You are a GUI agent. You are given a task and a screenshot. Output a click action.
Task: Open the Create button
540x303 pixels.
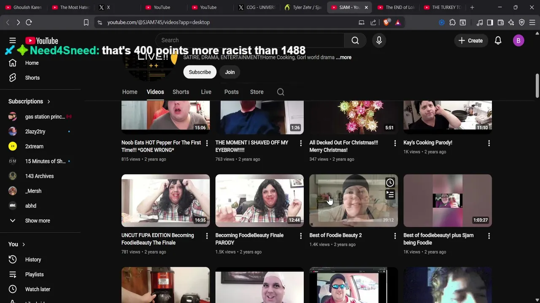coord(470,41)
